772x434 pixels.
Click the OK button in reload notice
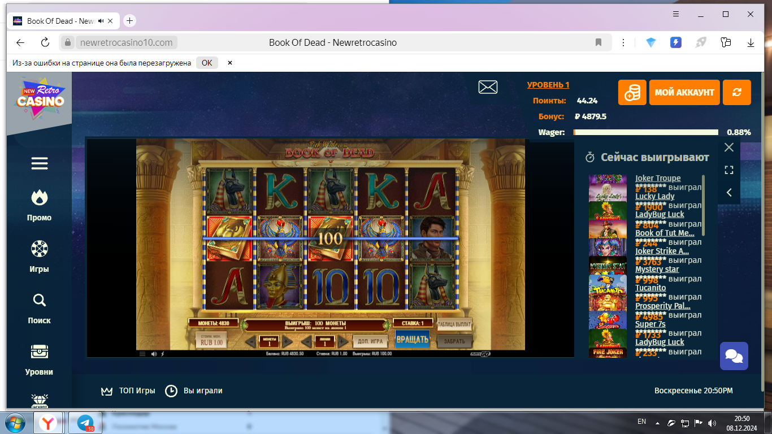207,63
